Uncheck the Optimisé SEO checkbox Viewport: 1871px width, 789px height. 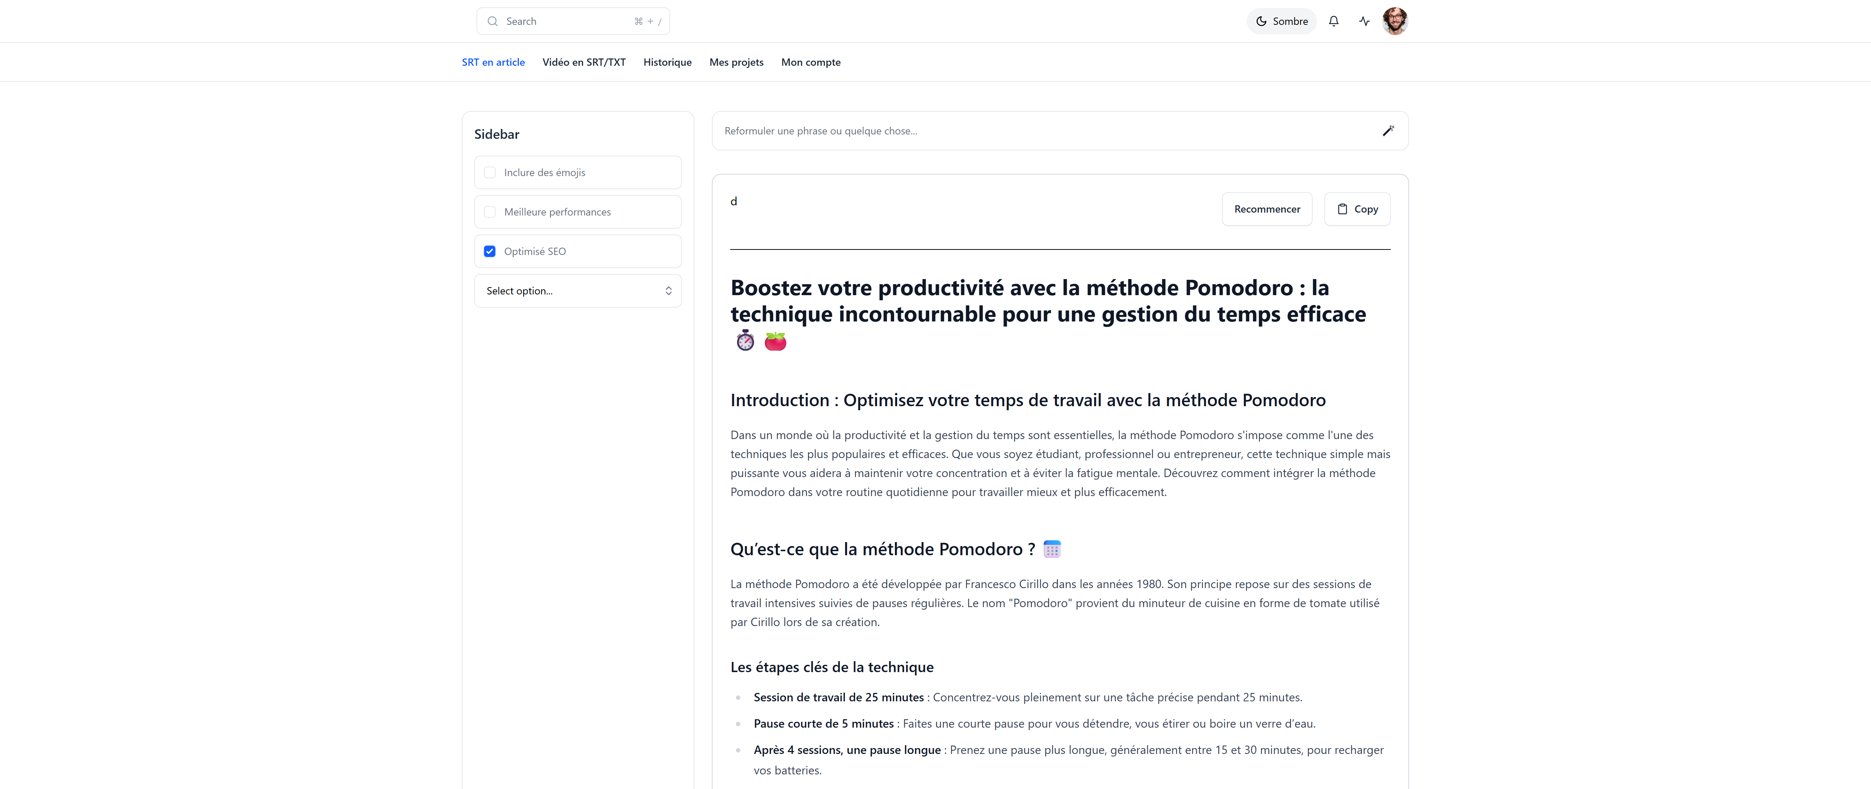(490, 251)
